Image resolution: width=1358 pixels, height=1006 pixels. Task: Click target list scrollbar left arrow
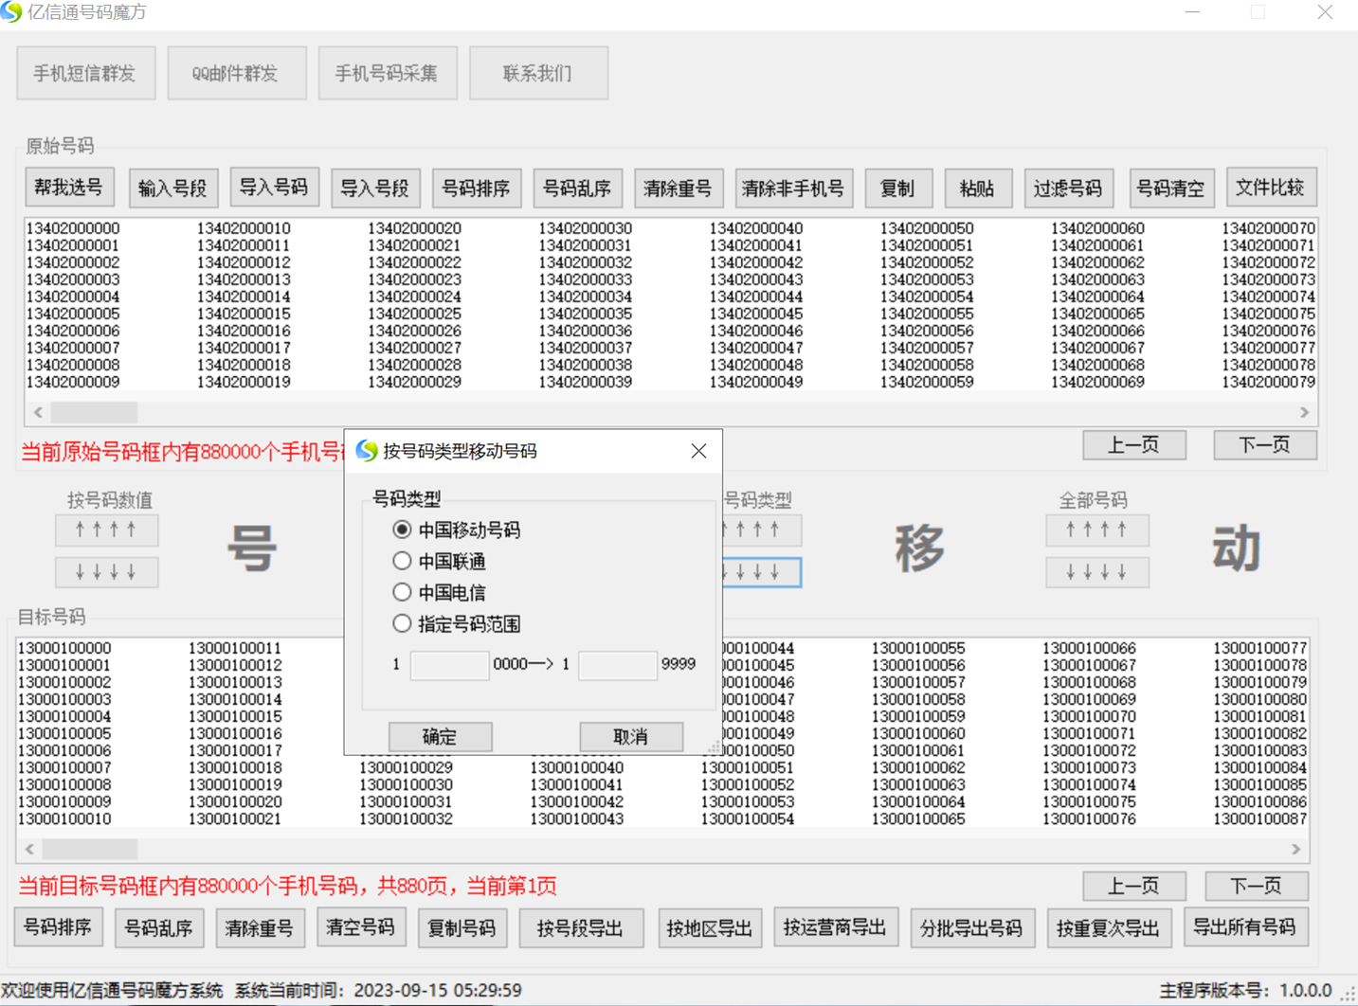[29, 849]
